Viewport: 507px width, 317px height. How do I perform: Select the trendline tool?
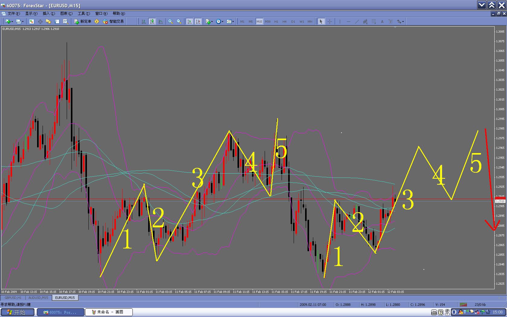point(357,21)
